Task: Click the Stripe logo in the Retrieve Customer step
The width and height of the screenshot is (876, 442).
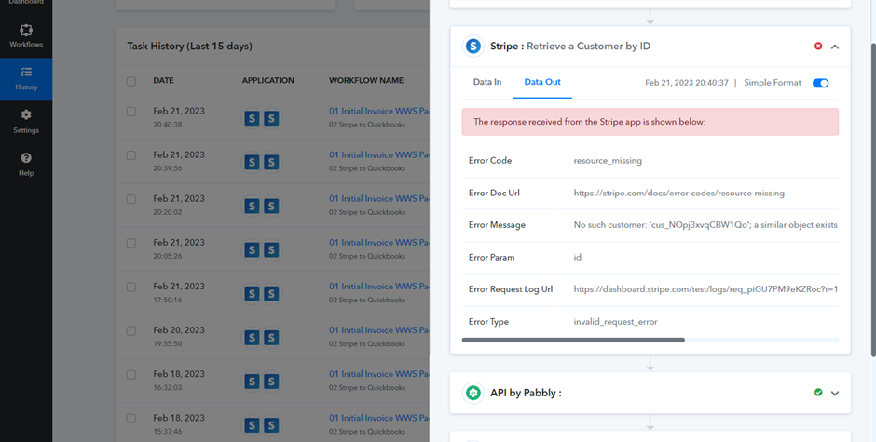Action: tap(473, 47)
